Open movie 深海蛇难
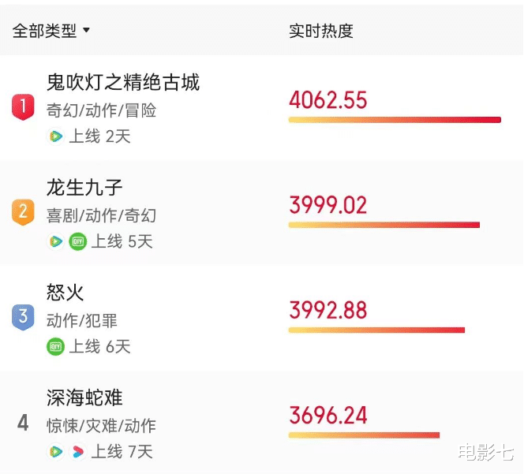The height and width of the screenshot is (474, 524). click(x=84, y=397)
